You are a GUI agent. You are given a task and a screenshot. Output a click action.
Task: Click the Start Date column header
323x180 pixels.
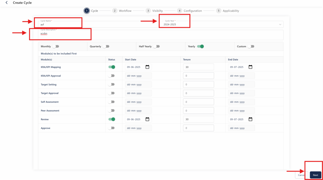point(131,60)
